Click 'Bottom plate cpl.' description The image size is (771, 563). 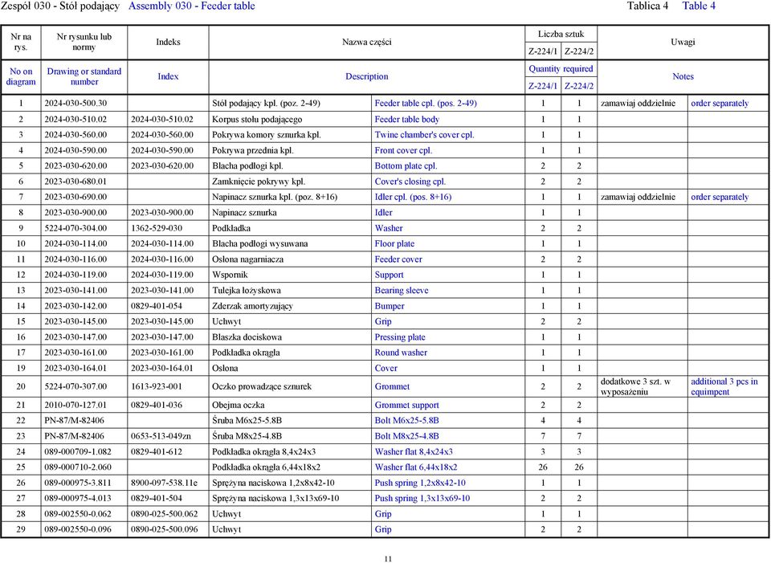coord(406,166)
